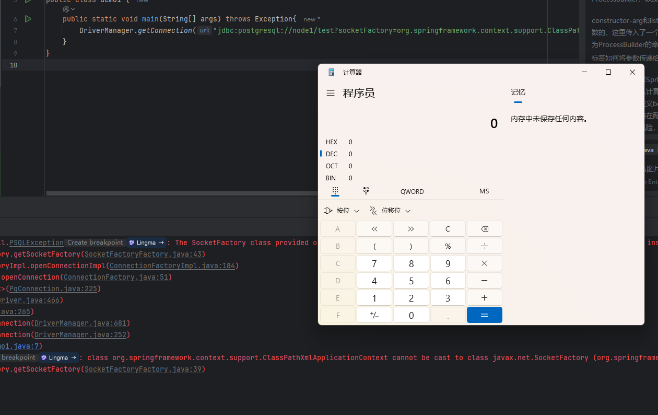This screenshot has width=658, height=415.
Task: Click the hex F key
Action: (x=338, y=315)
